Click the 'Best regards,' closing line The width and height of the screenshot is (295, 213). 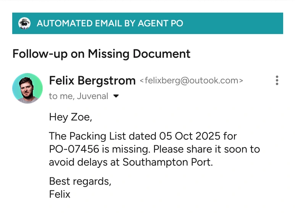coord(80,181)
